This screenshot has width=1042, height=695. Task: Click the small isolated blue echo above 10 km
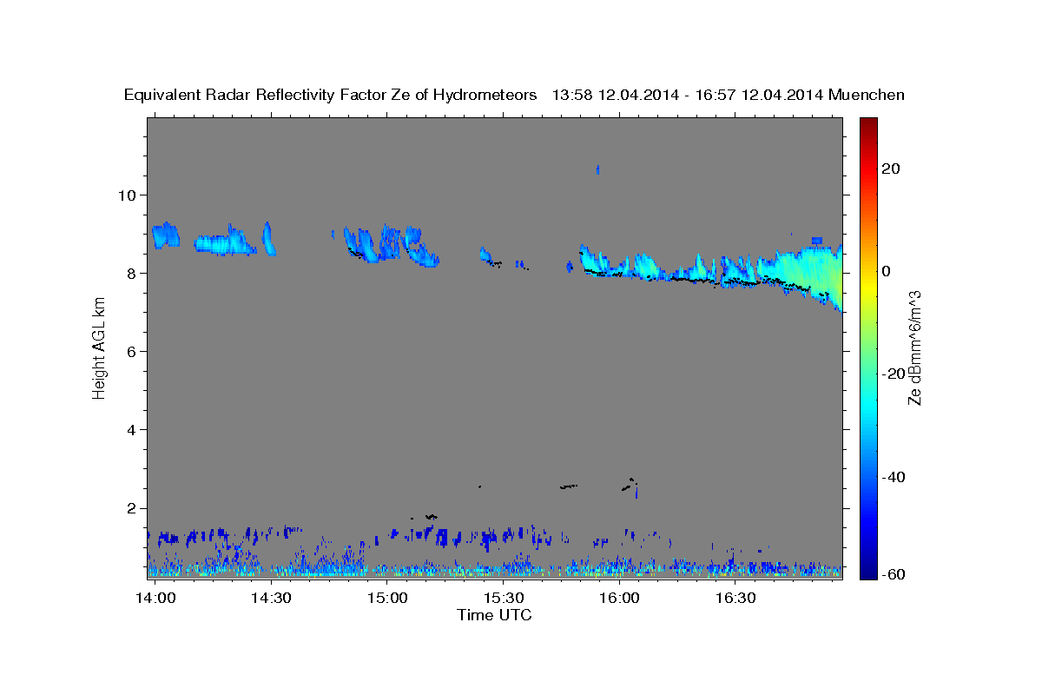[597, 169]
